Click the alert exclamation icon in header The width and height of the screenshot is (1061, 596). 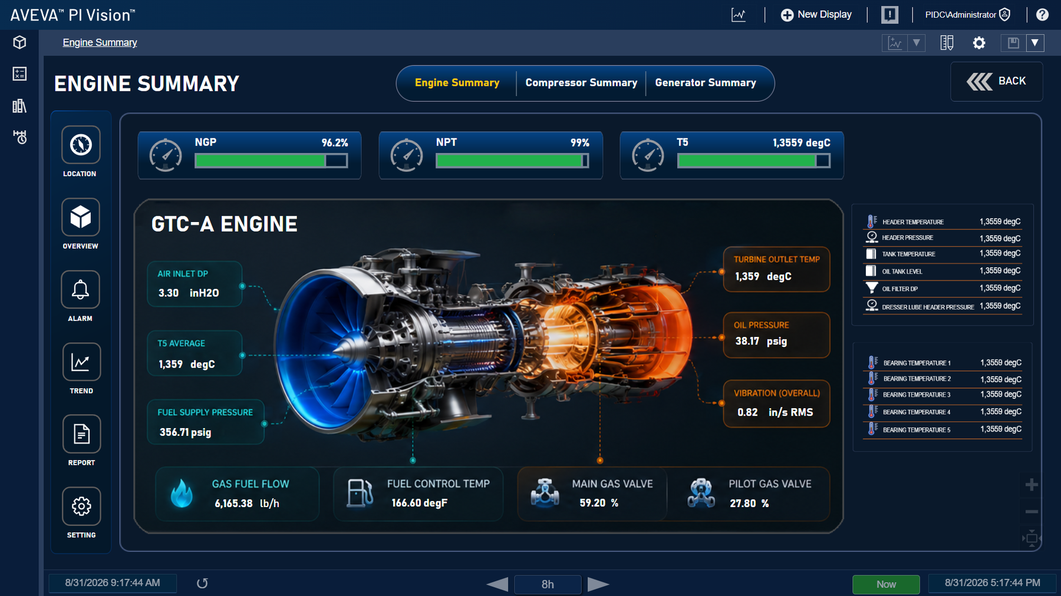889,15
